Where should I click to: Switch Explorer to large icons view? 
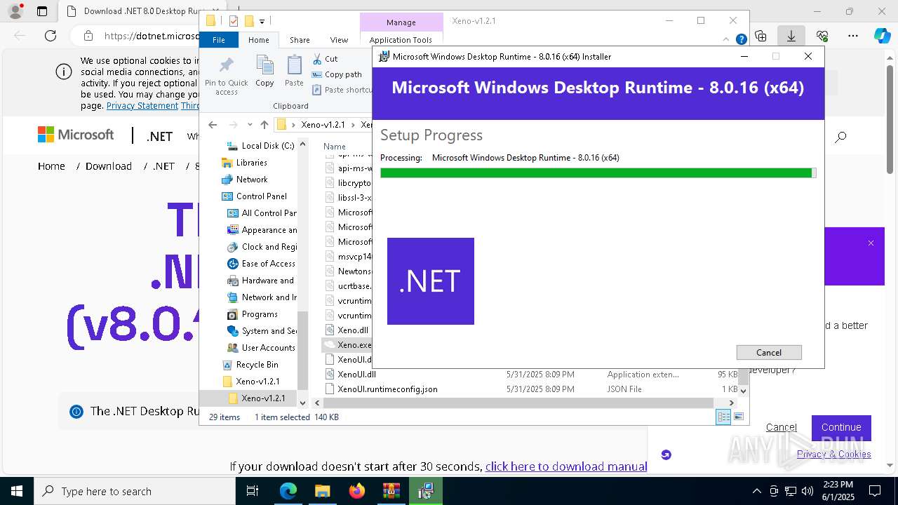point(739,417)
